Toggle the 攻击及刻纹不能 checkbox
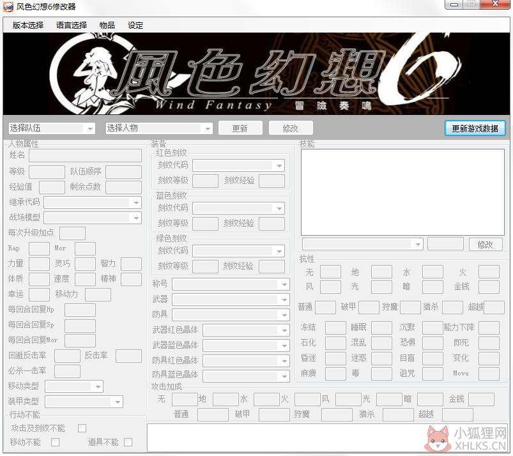The image size is (513, 456). [82, 428]
